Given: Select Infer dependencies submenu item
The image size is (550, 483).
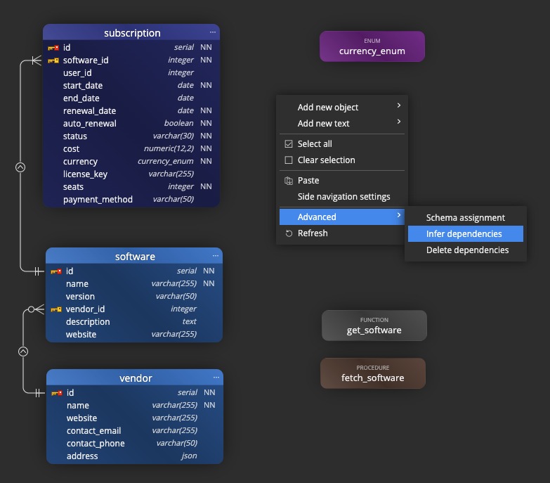Looking at the screenshot, I should pos(466,234).
